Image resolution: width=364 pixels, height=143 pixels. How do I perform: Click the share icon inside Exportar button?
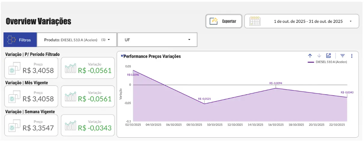click(214, 21)
